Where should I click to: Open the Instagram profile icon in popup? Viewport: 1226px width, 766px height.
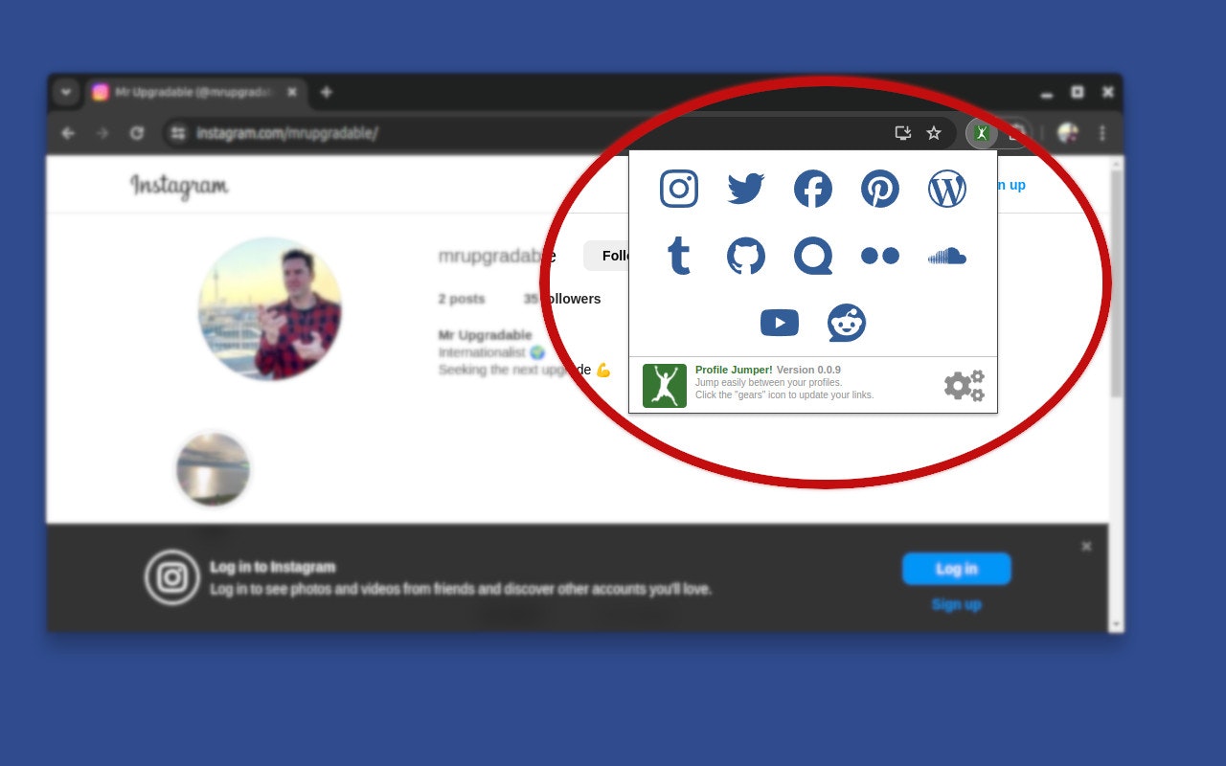(x=679, y=189)
